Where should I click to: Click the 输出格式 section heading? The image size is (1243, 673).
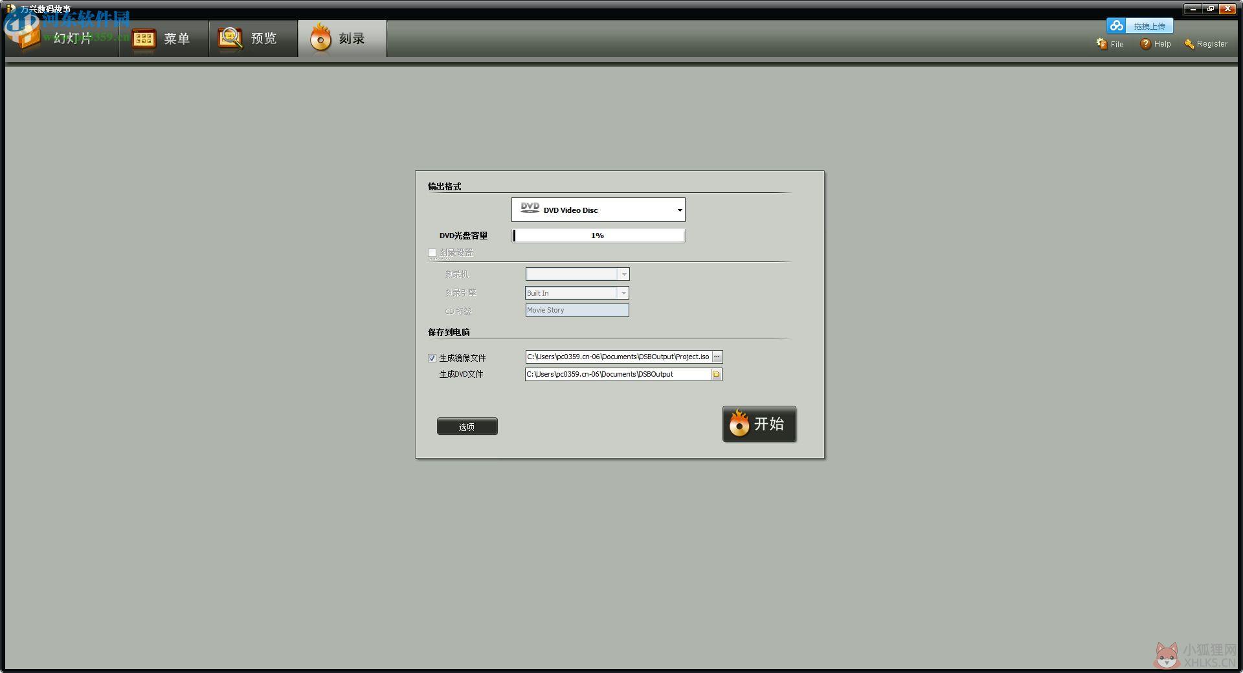[444, 186]
